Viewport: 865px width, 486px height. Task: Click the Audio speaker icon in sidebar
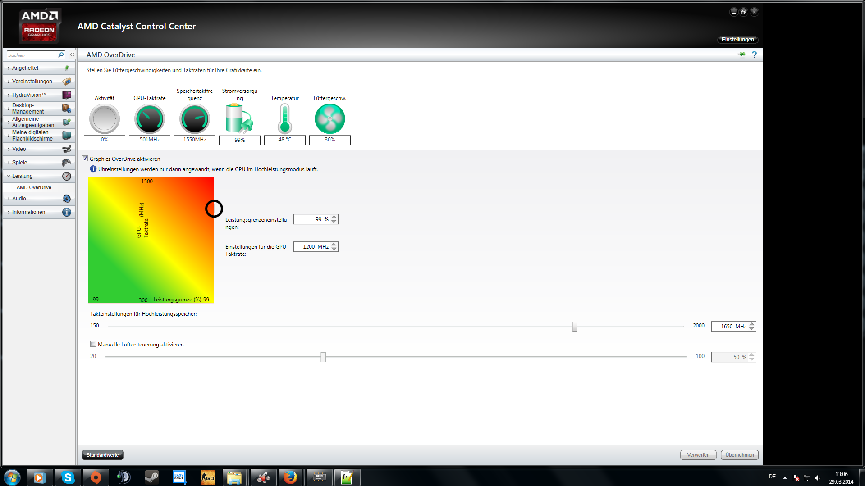pyautogui.click(x=67, y=199)
